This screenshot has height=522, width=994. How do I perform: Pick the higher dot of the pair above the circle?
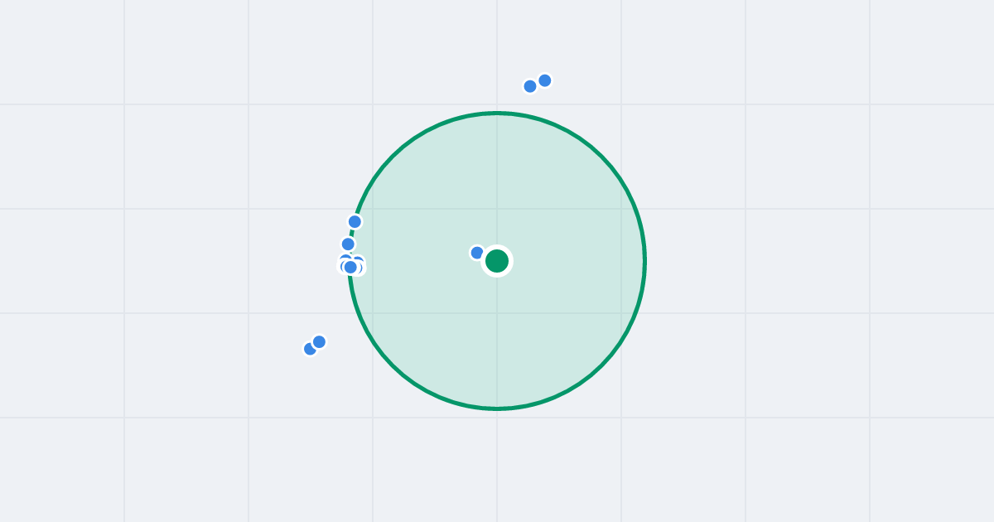(x=545, y=80)
